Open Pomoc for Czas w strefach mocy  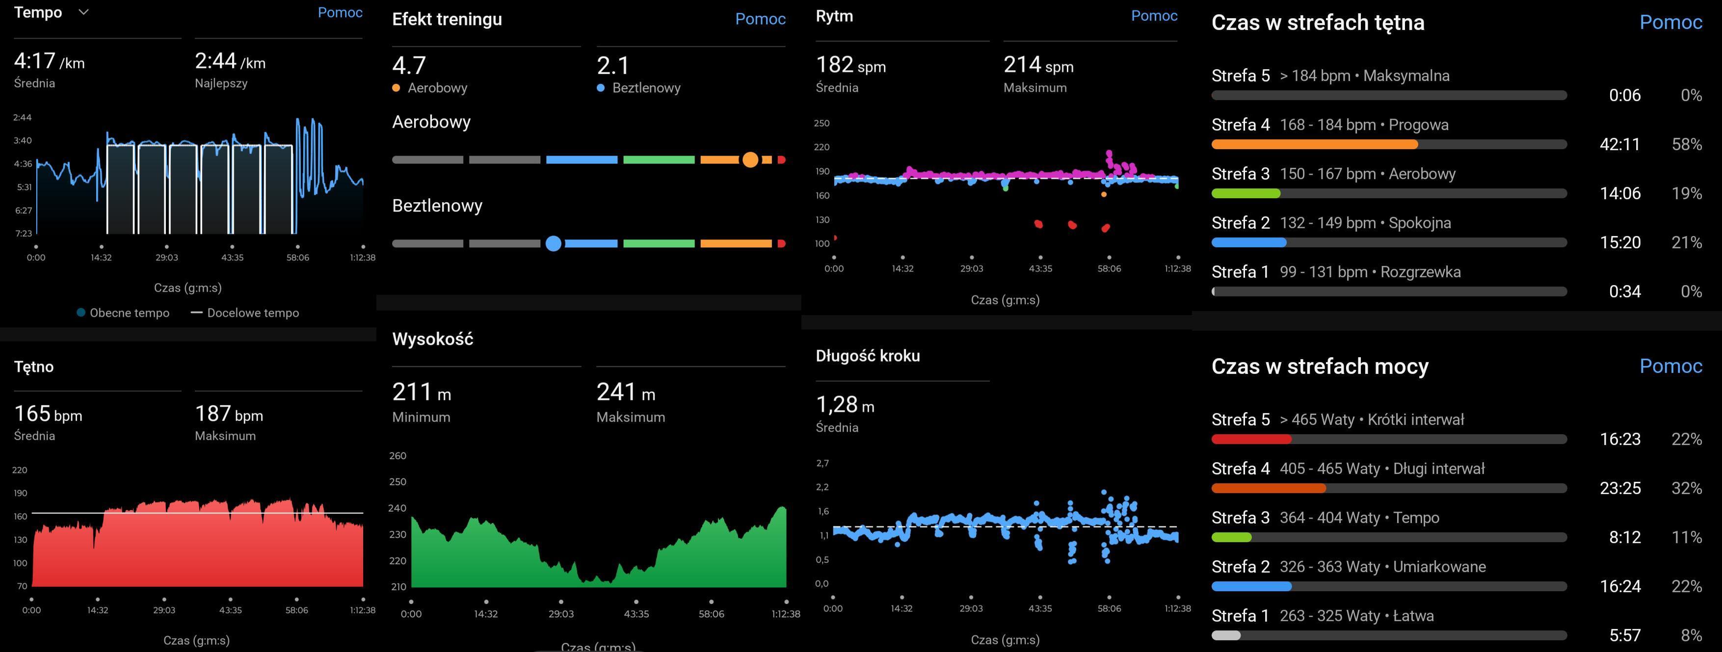click(1670, 365)
